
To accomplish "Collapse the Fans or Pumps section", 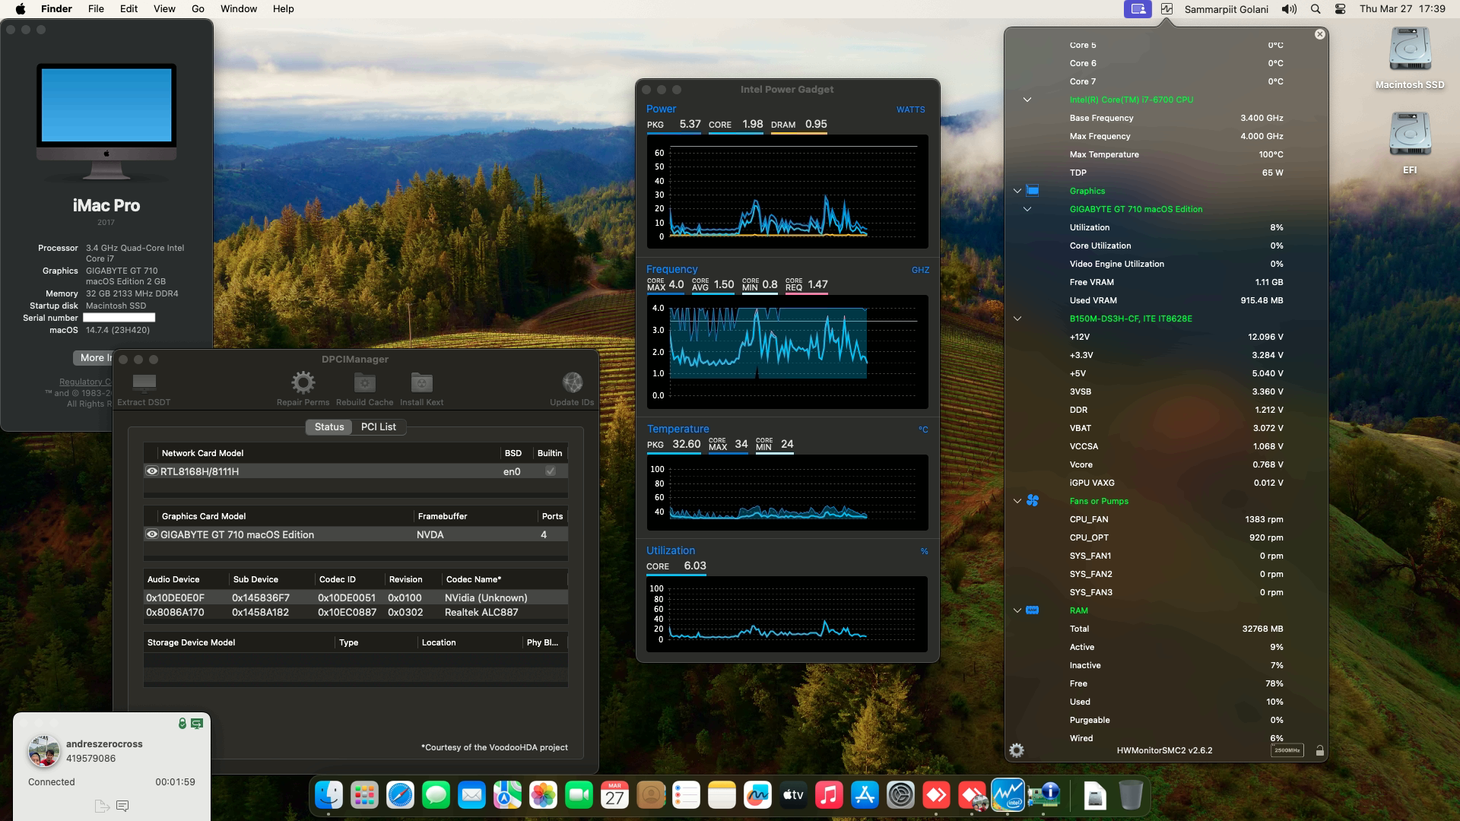I will pyautogui.click(x=1017, y=500).
